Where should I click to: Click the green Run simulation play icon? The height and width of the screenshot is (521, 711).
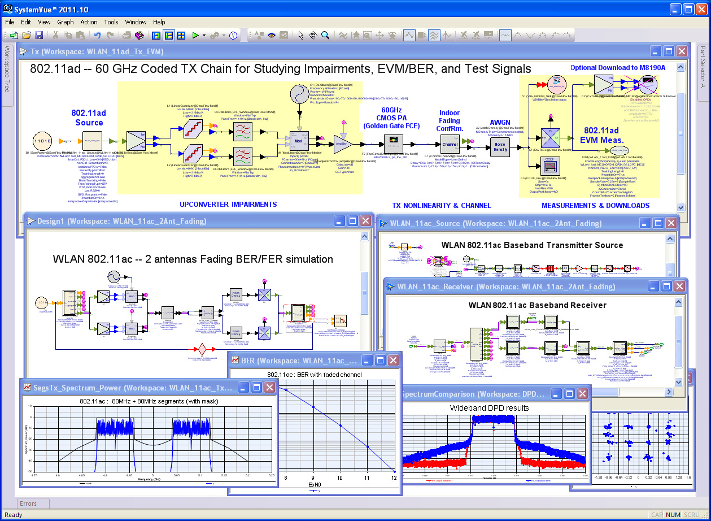(195, 35)
